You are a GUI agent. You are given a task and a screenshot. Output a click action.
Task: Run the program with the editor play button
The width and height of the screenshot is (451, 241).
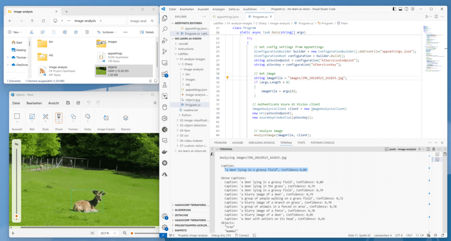(x=427, y=17)
